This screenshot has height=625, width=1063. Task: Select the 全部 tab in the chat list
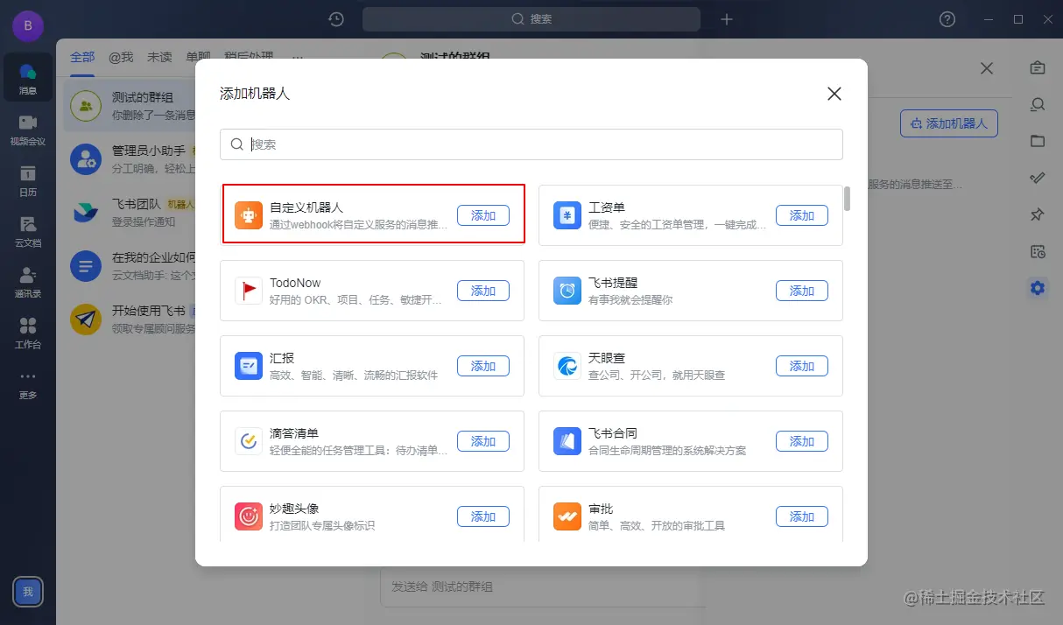[x=82, y=57]
